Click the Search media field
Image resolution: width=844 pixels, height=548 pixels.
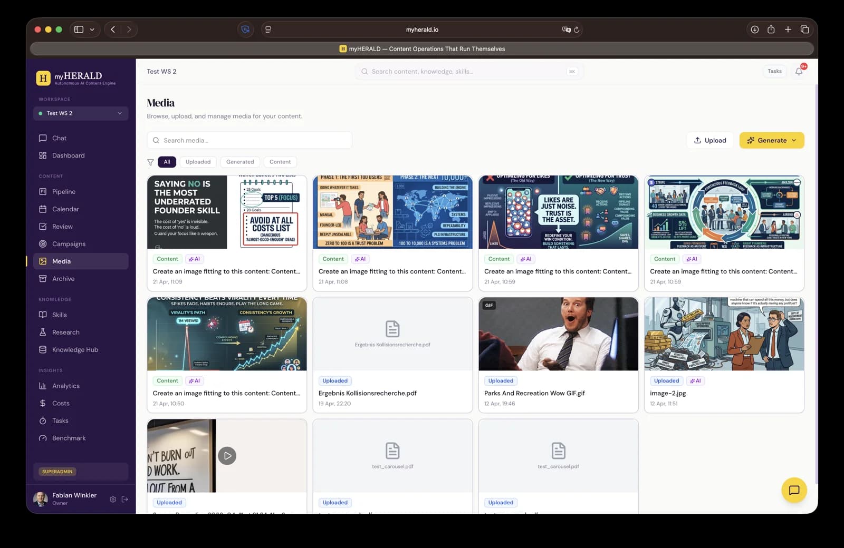pyautogui.click(x=250, y=140)
